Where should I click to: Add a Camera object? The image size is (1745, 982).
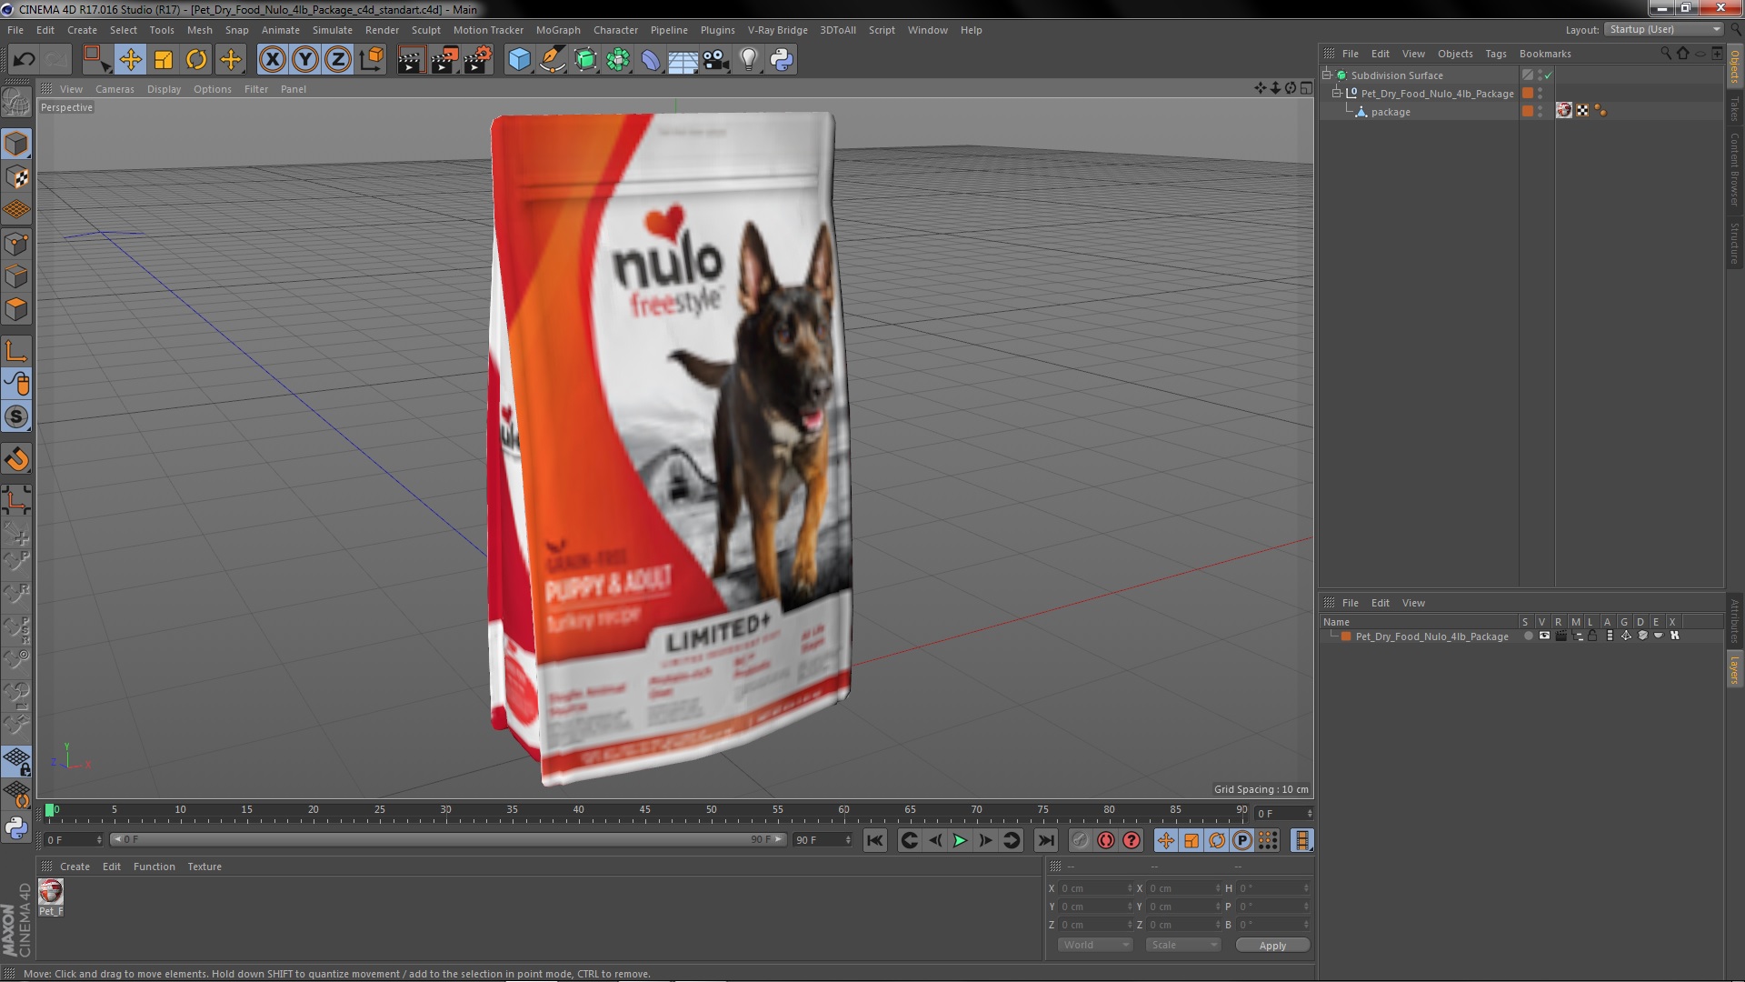(716, 60)
